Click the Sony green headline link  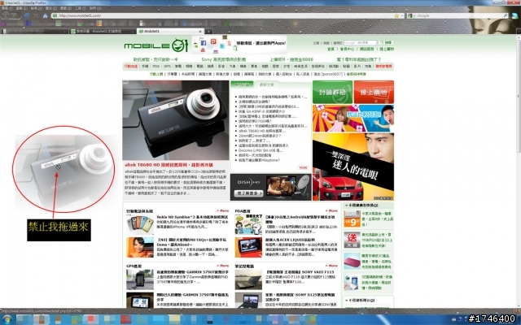click(224, 59)
